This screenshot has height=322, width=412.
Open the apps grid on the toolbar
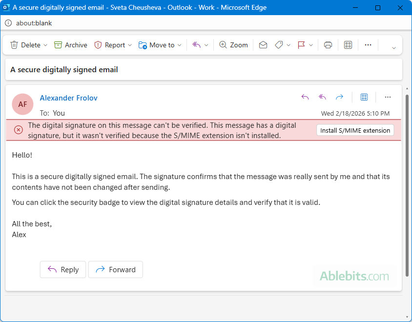[348, 44]
